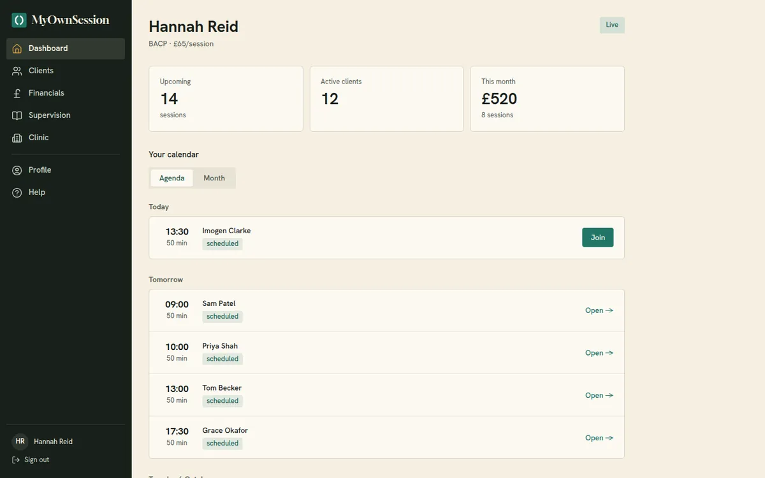This screenshot has width=765, height=478.
Task: Go to the Clients menu label
Action: point(41,71)
